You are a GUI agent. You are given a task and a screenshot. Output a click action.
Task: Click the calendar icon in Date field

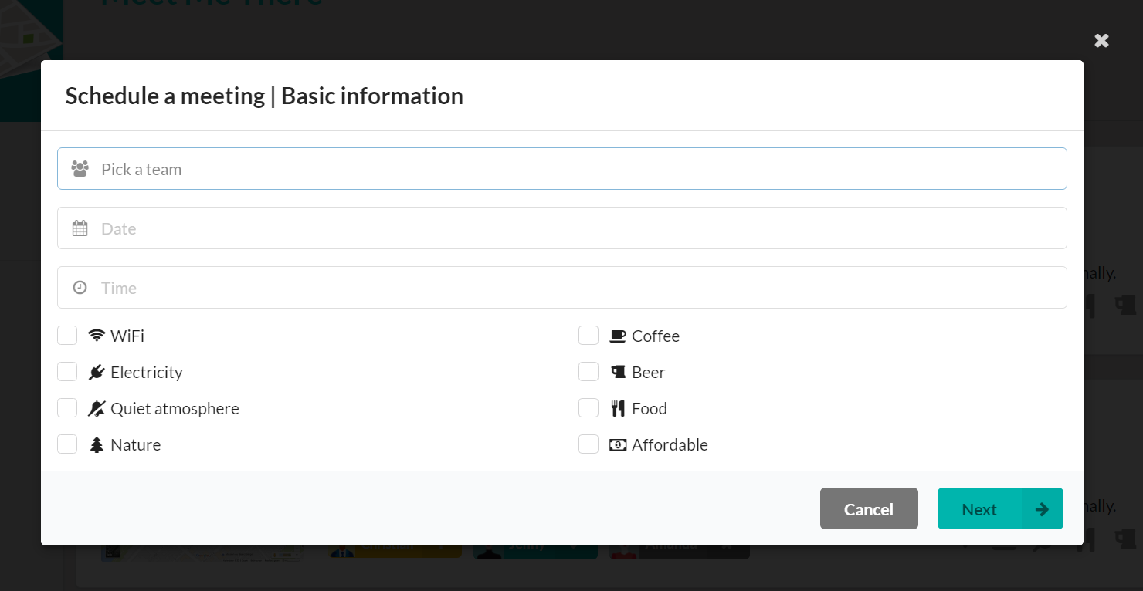[80, 228]
